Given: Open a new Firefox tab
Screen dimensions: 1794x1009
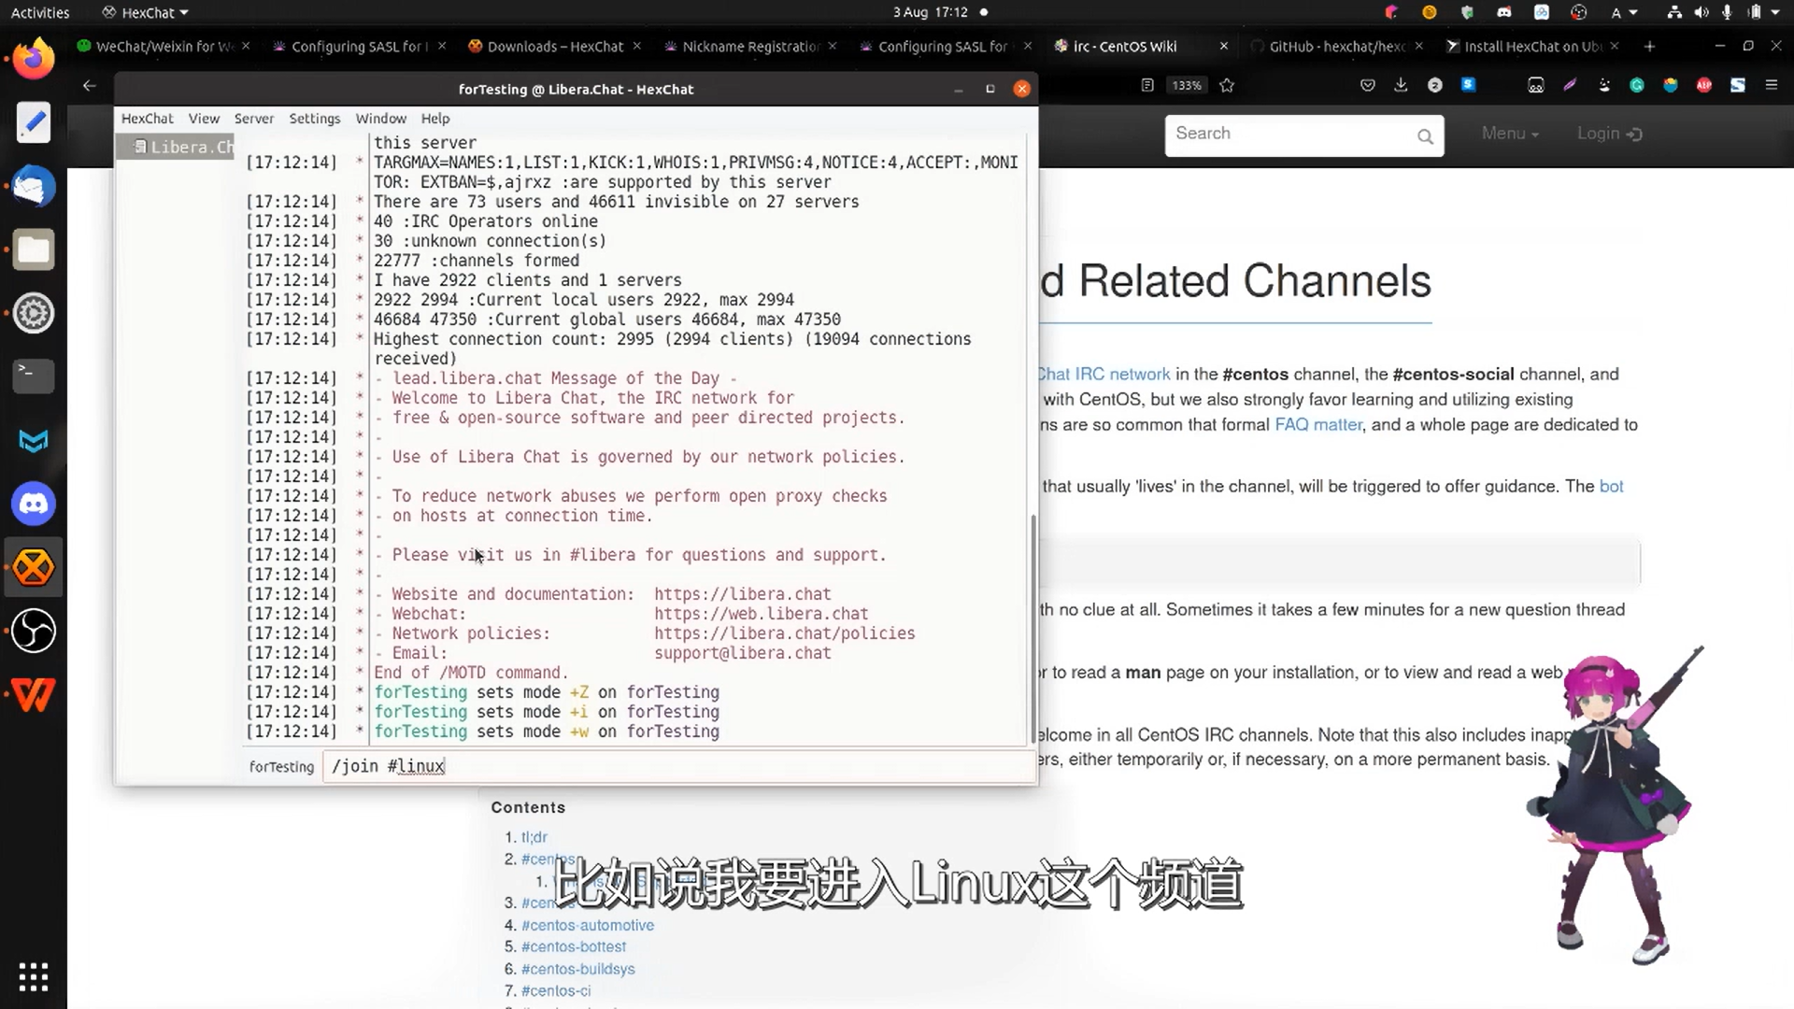Looking at the screenshot, I should [x=1649, y=46].
